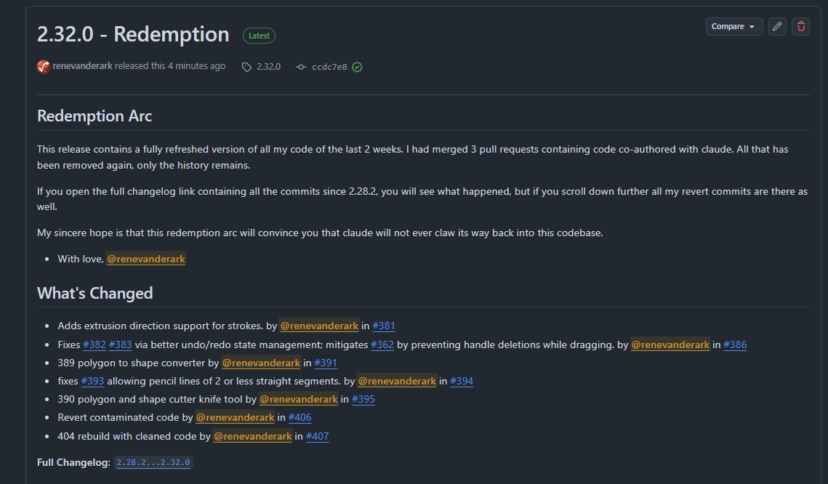
Task: Open the 2.32.0 tag link
Action: [268, 67]
